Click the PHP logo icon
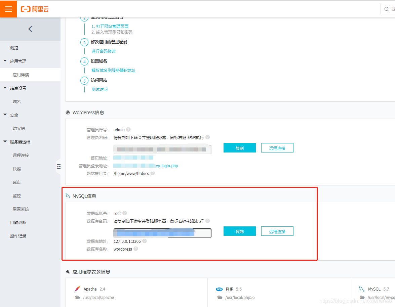Screen dimensions: 395x307 tap(219, 289)
